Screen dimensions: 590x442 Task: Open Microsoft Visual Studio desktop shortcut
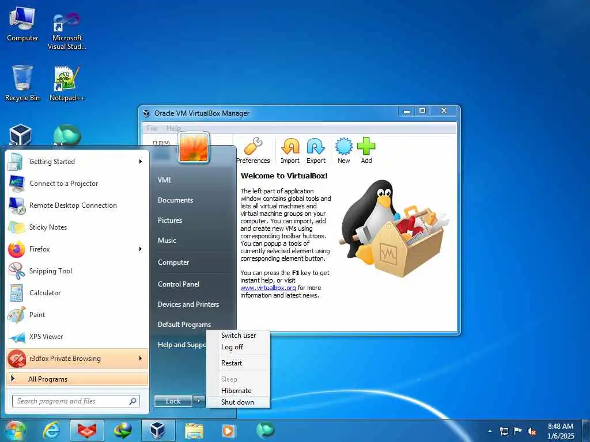[67, 31]
